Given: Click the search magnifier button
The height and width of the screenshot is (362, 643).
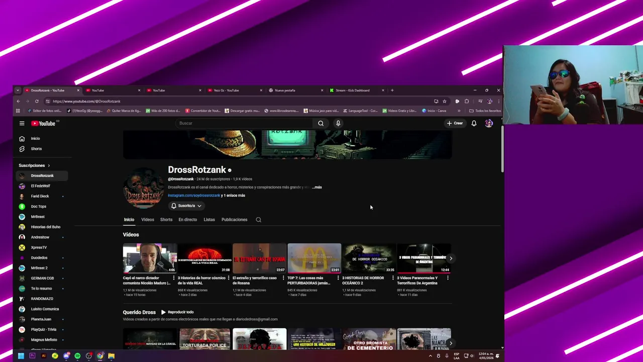Looking at the screenshot, I should (x=320, y=123).
